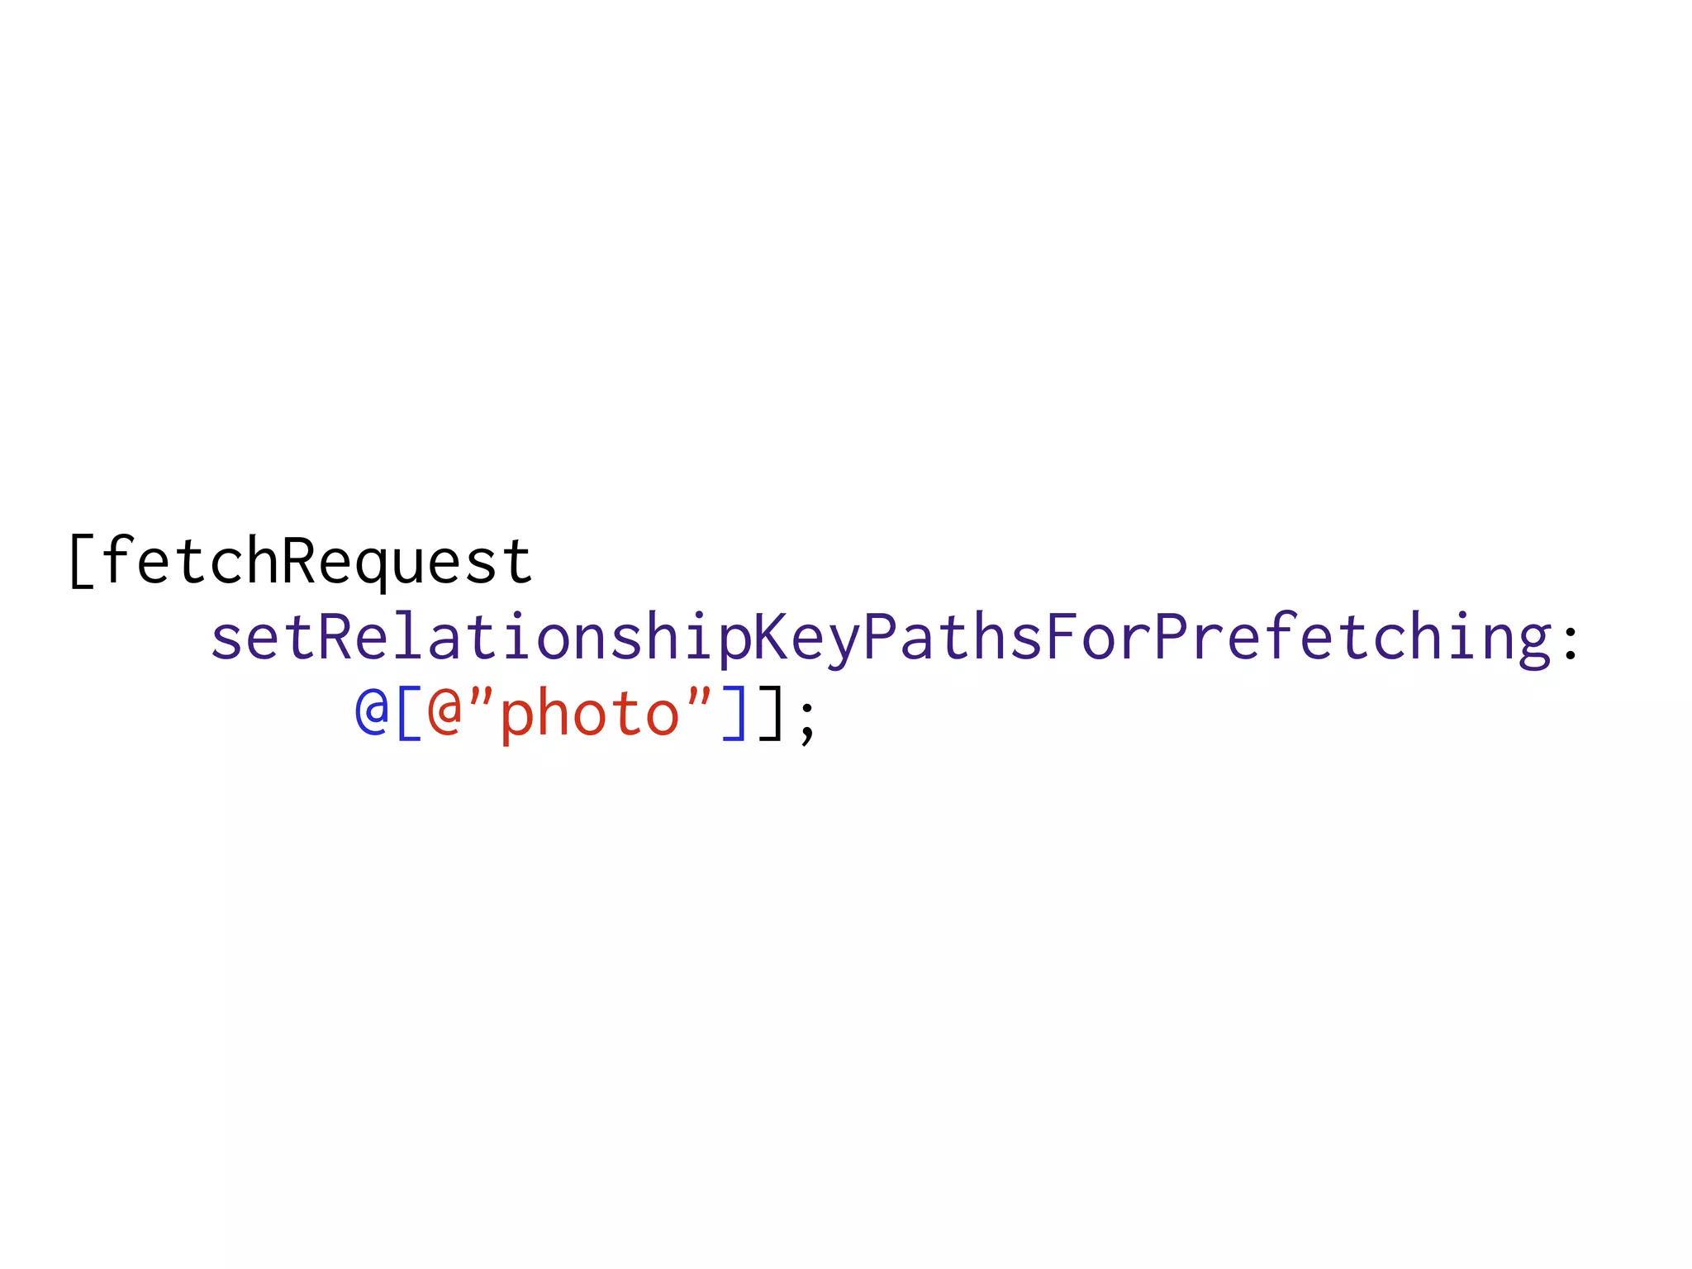Click the red @ string literal symbol
Viewport: 1692px width, 1269px height.
point(444,712)
